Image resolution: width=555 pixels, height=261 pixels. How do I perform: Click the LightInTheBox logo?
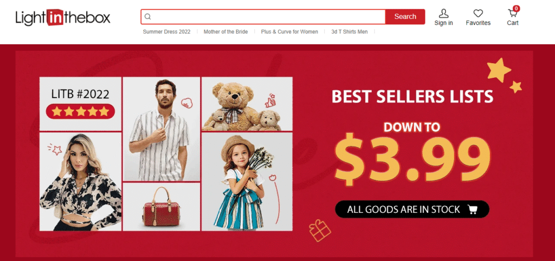(x=63, y=18)
